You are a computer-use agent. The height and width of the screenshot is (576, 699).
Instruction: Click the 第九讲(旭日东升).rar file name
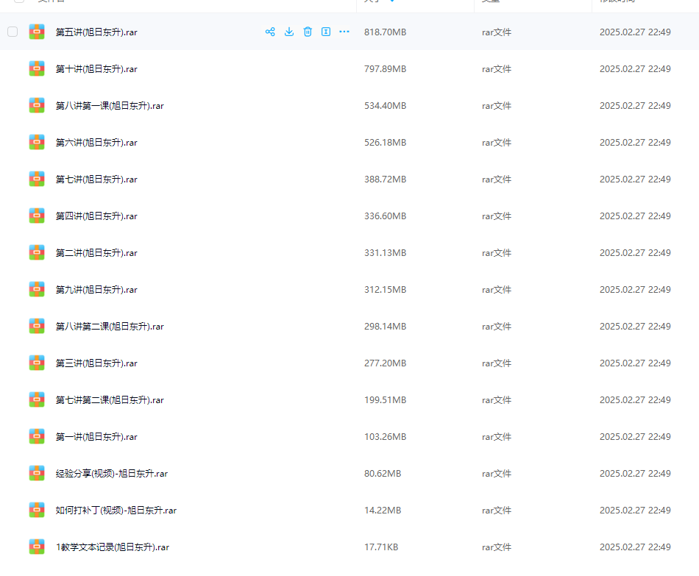click(x=96, y=290)
